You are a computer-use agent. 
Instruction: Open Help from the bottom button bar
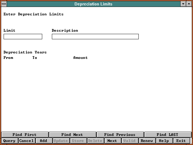point(164,141)
